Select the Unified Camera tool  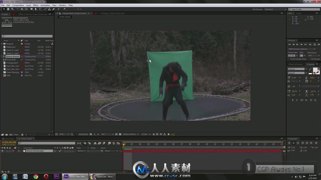[x=22, y=9]
